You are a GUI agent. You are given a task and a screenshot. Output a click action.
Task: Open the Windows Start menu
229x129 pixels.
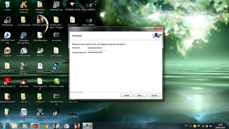coord(4,126)
